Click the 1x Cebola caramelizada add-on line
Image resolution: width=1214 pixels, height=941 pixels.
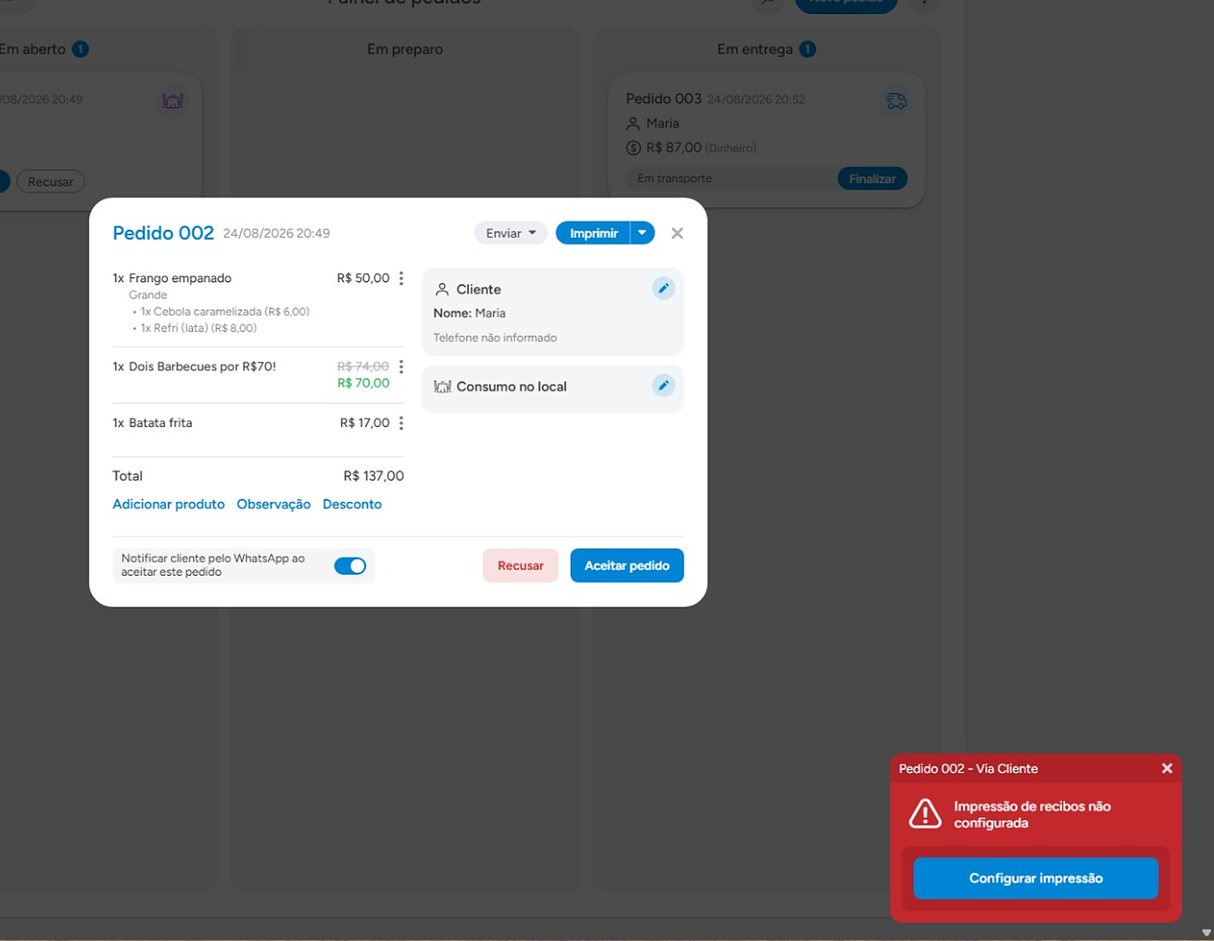[x=225, y=311]
